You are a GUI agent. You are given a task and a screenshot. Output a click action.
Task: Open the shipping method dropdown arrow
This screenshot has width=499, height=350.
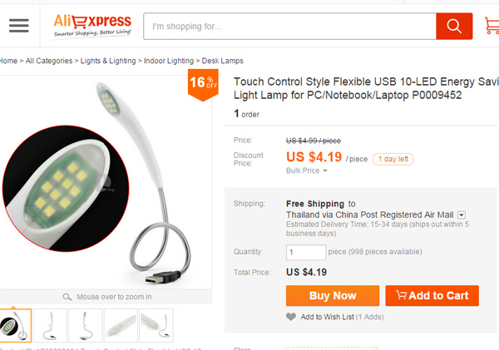tap(461, 214)
